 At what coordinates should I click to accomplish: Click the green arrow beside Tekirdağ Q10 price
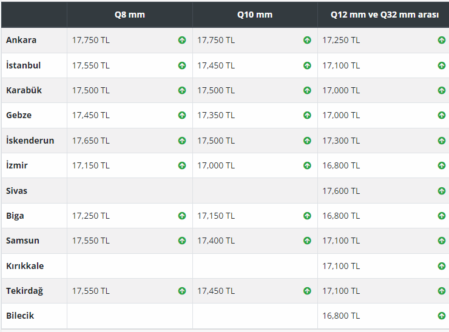tap(307, 291)
